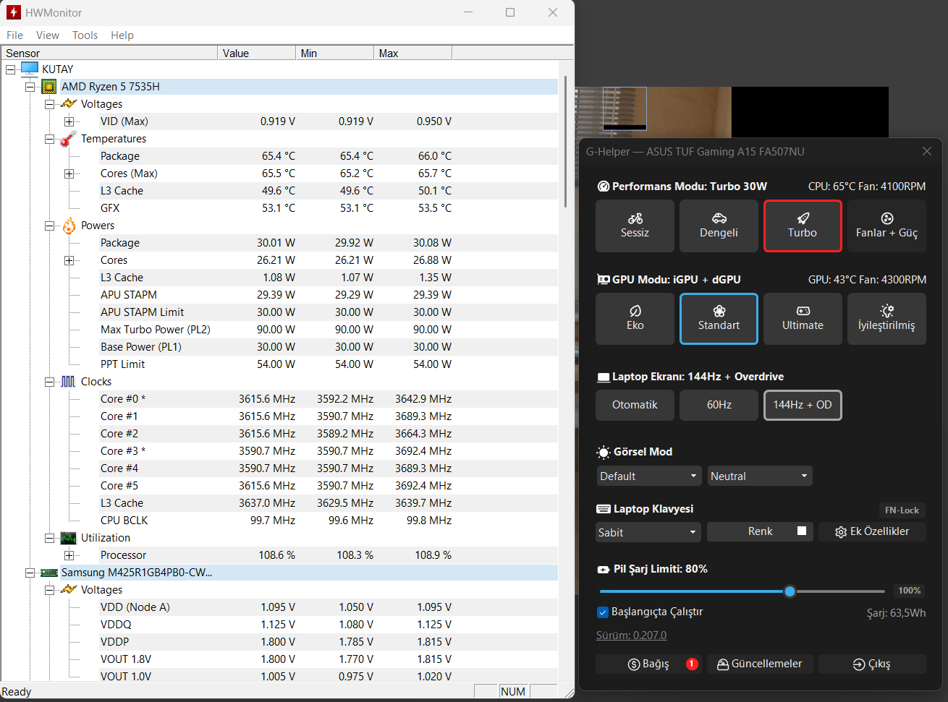
Task: Click the KUTAY computer monitor icon
Action: click(x=30, y=69)
